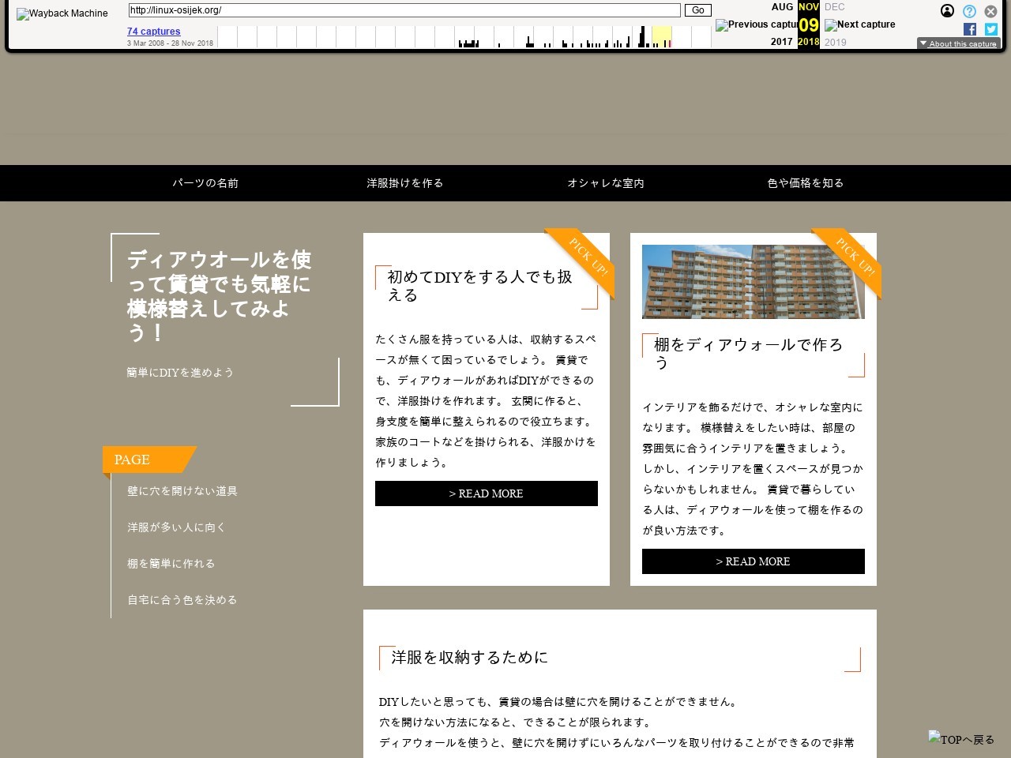Open 洋服掛けを作る menu item
The height and width of the screenshot is (758, 1011).
(x=405, y=183)
